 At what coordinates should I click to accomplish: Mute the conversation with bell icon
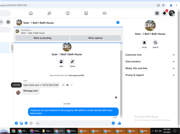(144, 43)
